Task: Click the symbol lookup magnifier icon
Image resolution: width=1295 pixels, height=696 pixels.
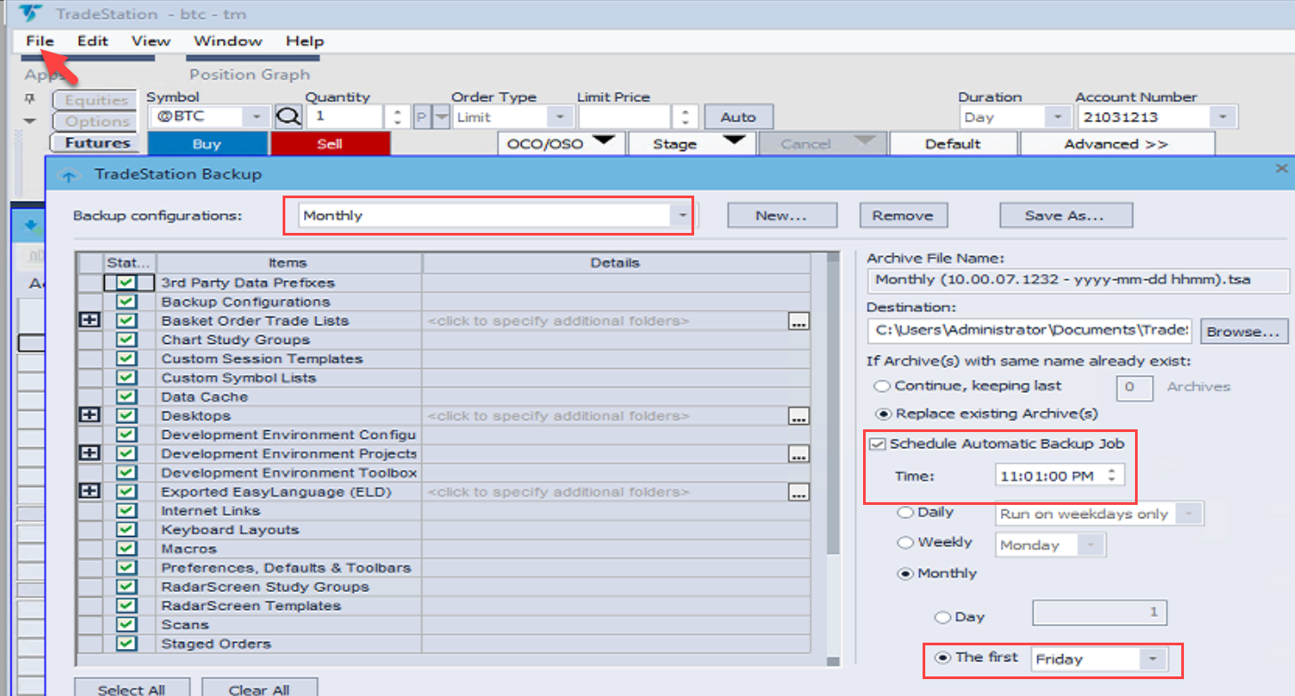Action: point(287,117)
